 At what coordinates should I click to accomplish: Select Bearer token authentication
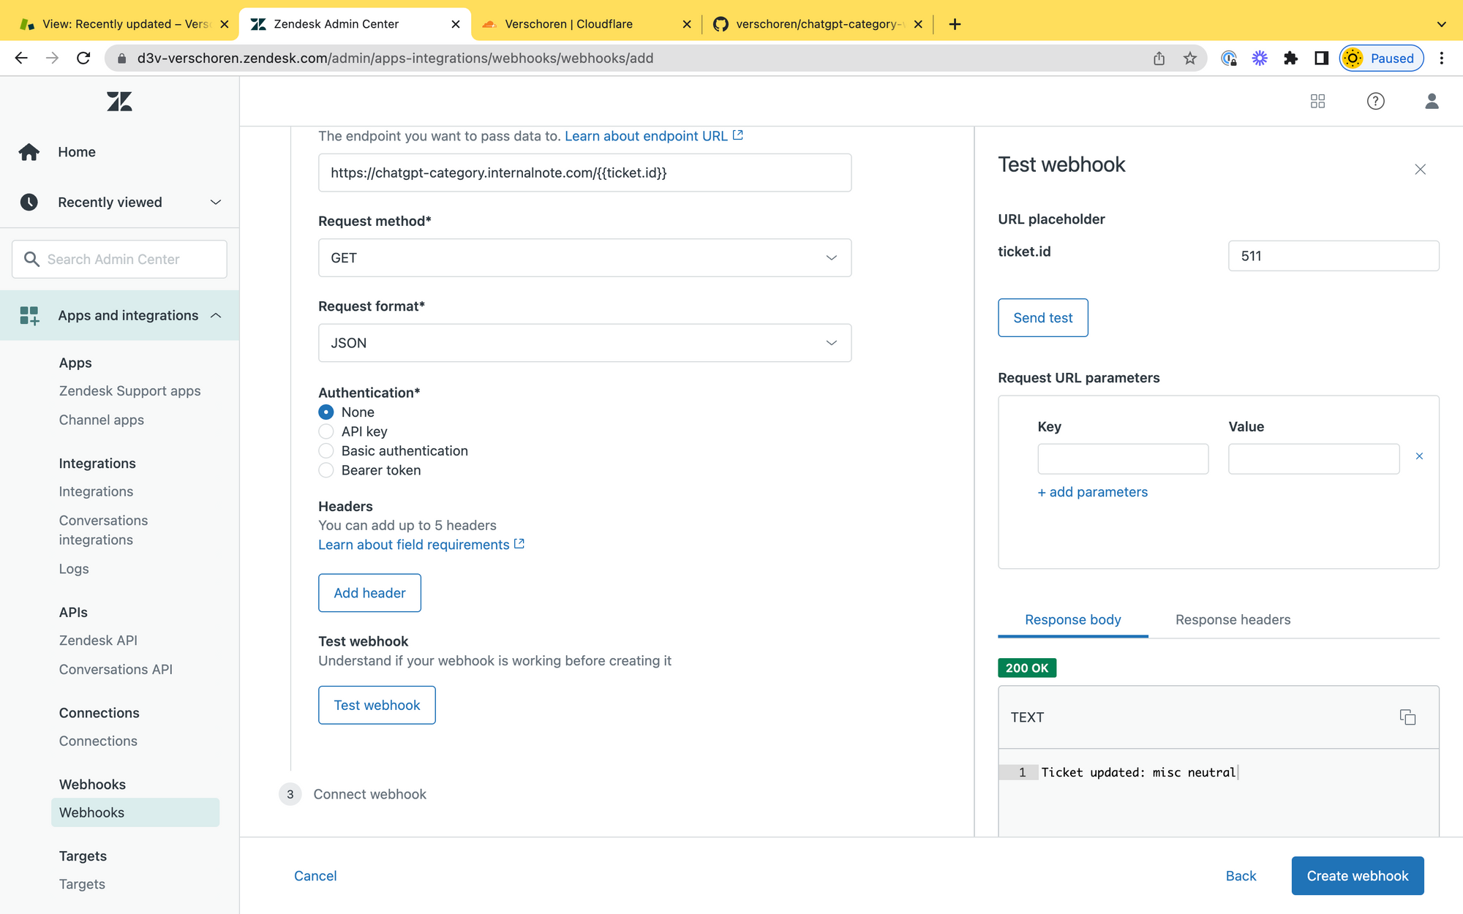(326, 470)
